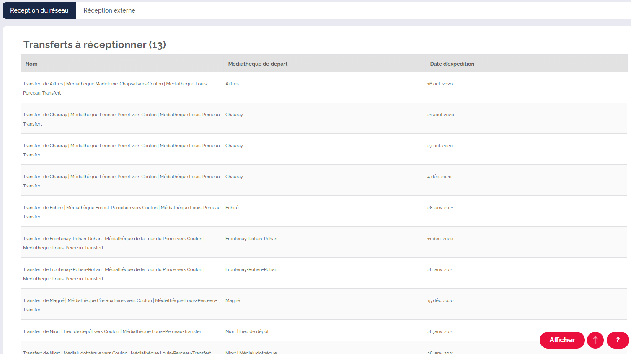Open Frontenay-Rohan-Rohan transfer dated 11 déc. 2020
The width and height of the screenshot is (631, 354).
click(114, 243)
